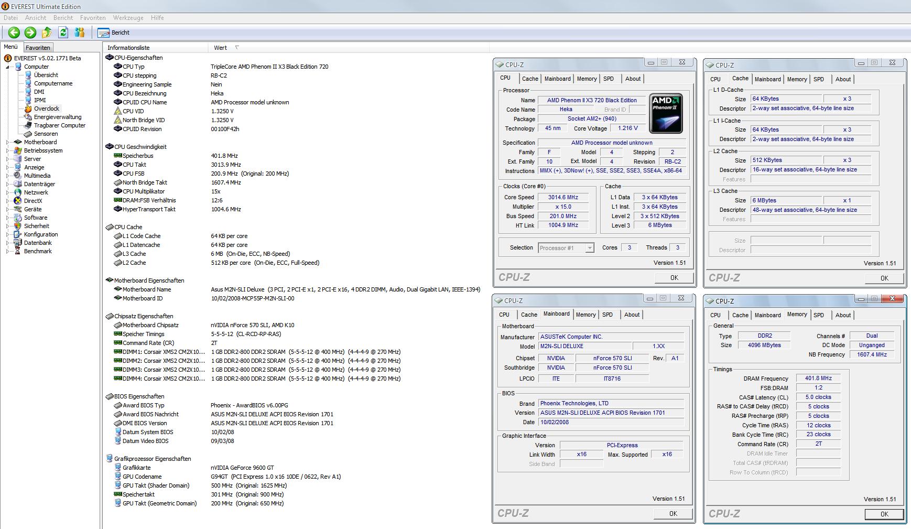The image size is (911, 529).
Task: Open the Übersicht page icon
Action: pos(28,75)
